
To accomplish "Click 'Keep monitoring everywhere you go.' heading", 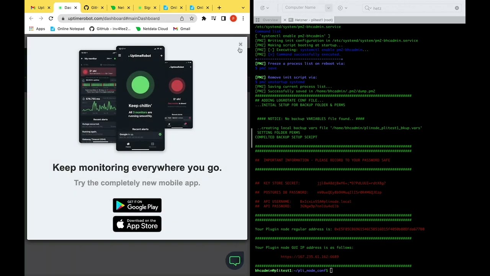I will [137, 168].
